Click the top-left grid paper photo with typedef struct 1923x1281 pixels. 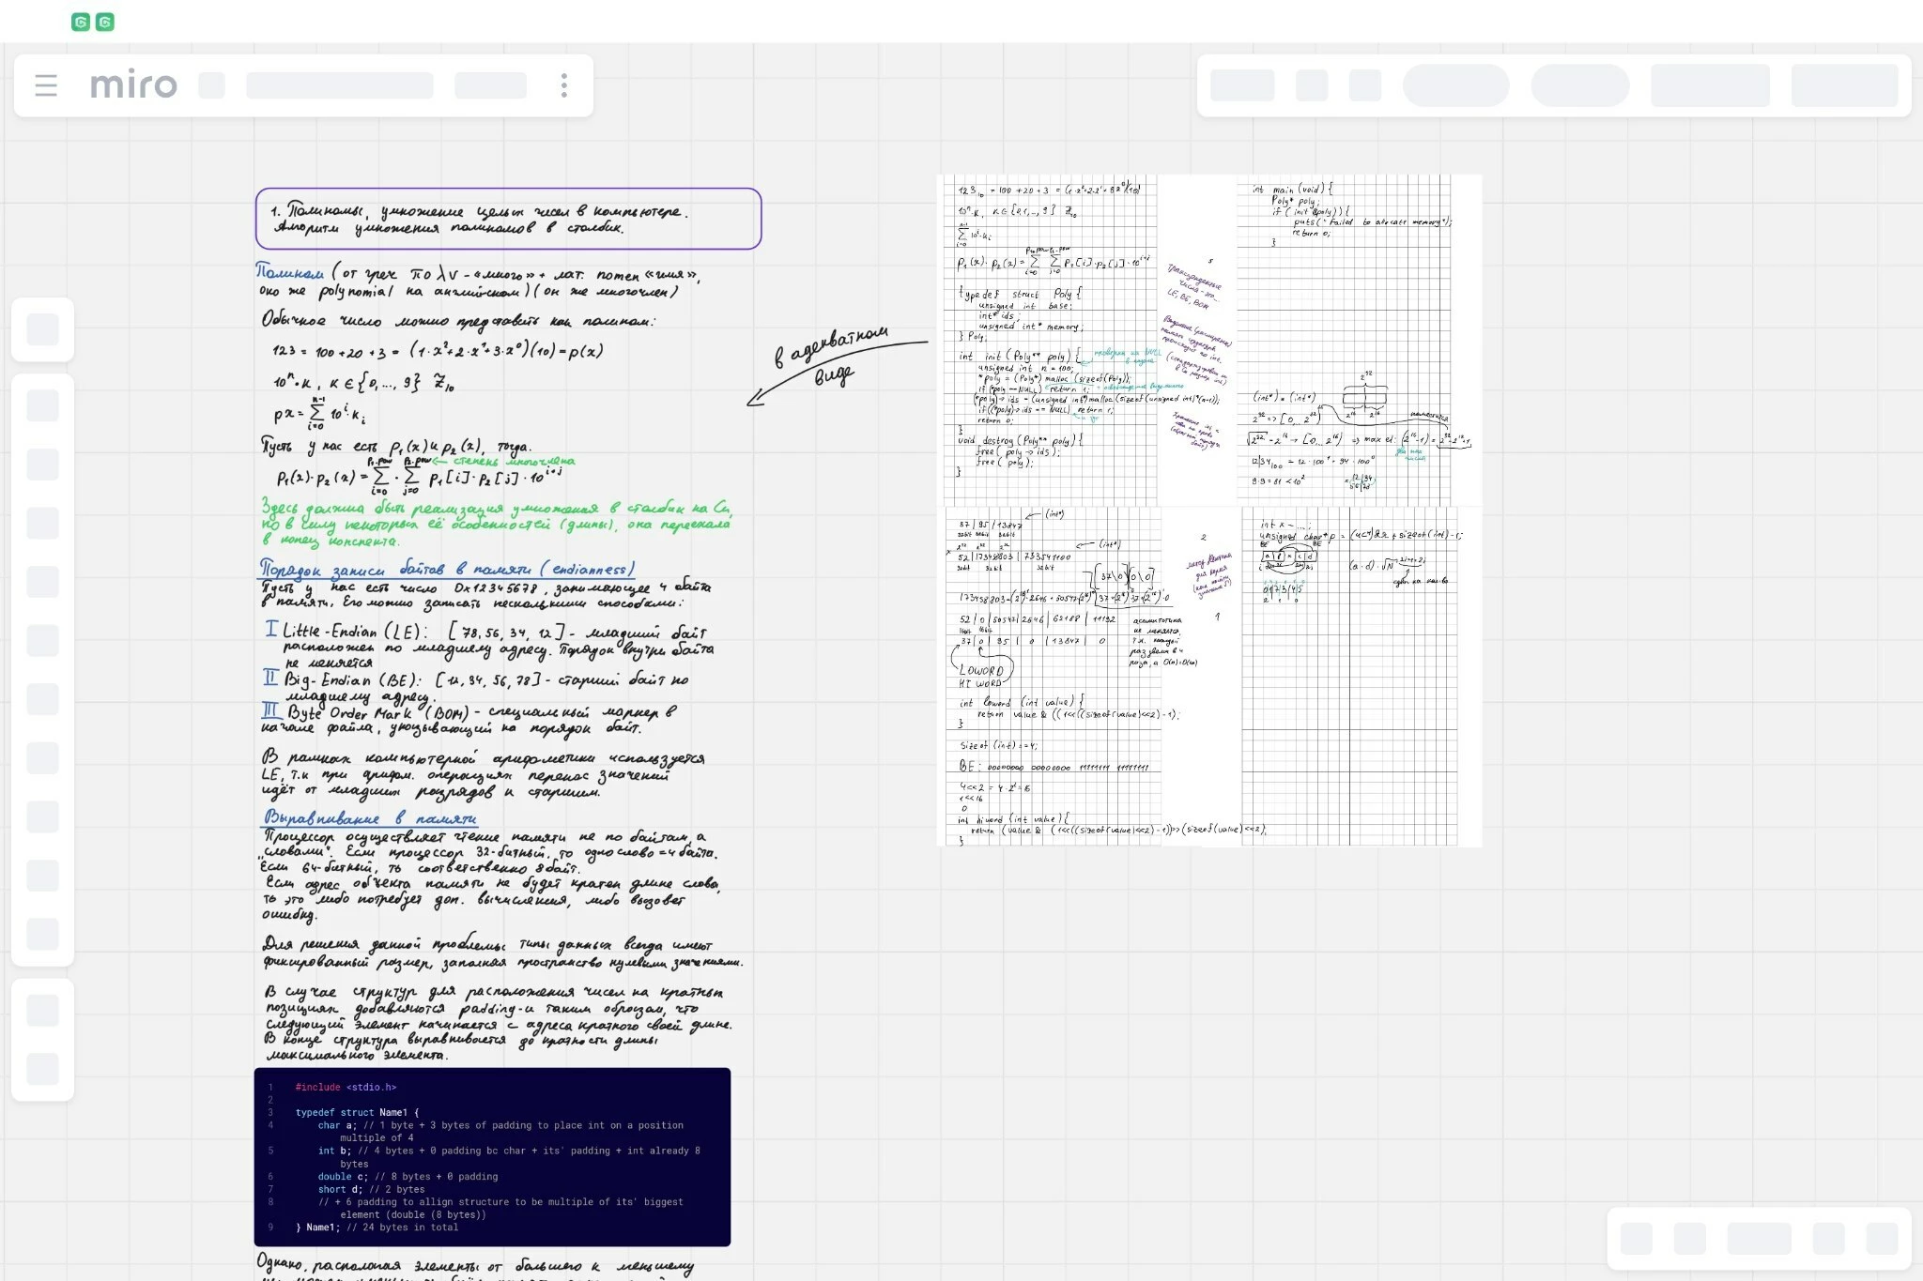click(1049, 340)
